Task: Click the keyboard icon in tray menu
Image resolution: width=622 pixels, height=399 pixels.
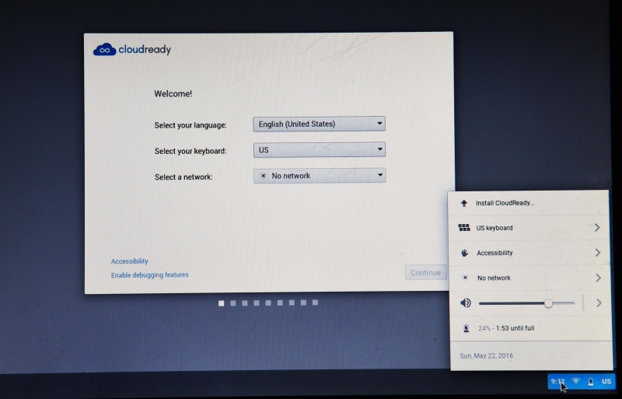Action: click(464, 228)
